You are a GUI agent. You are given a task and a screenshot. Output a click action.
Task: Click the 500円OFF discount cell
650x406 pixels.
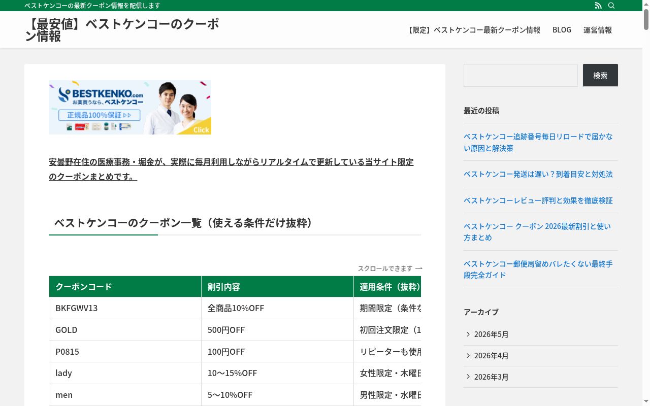click(277, 330)
